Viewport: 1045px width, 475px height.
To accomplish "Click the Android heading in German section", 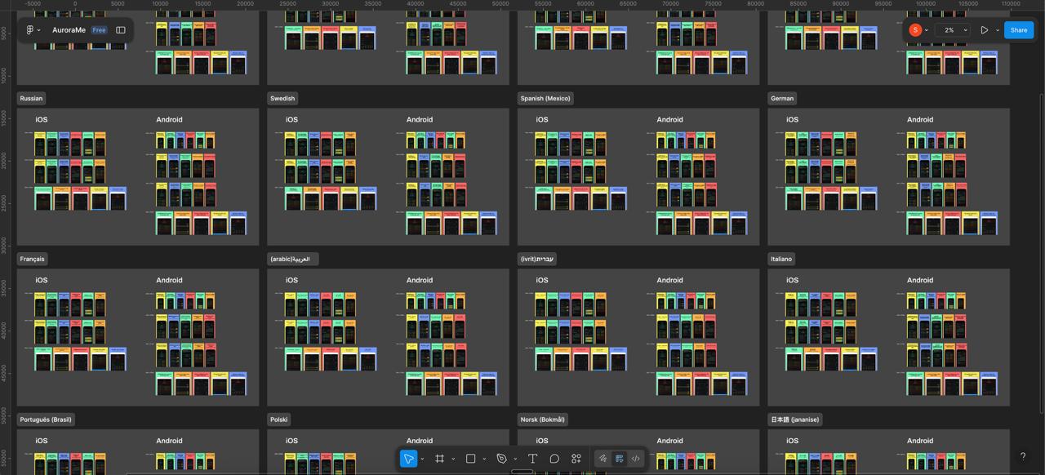I will 920,119.
